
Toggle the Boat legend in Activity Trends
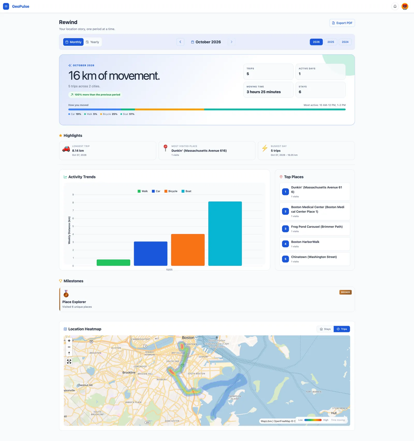point(187,191)
